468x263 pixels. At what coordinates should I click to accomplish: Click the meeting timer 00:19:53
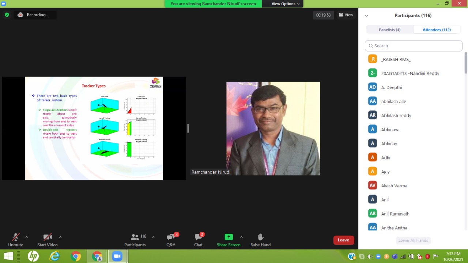pos(324,15)
